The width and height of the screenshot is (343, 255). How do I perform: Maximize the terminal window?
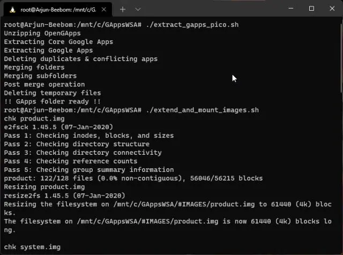tap(311, 9)
